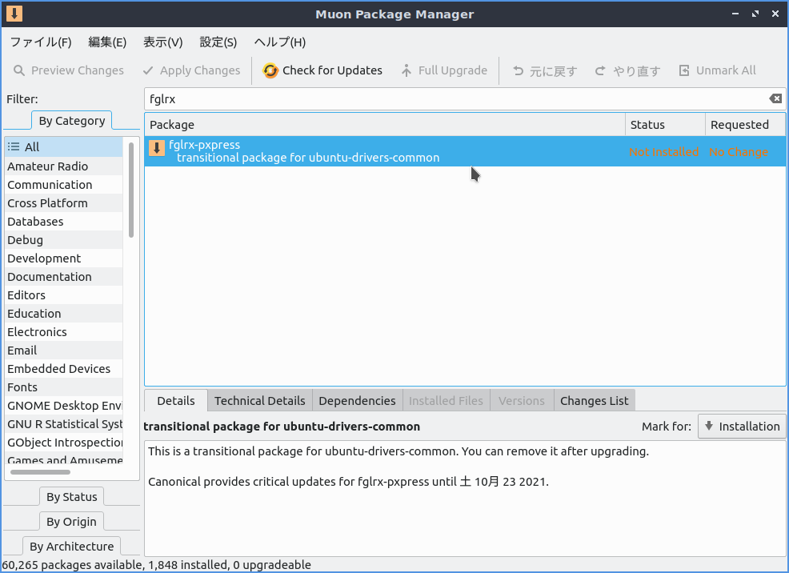The image size is (789, 573).
Task: Select the By Category filter tab
Action: (71, 121)
